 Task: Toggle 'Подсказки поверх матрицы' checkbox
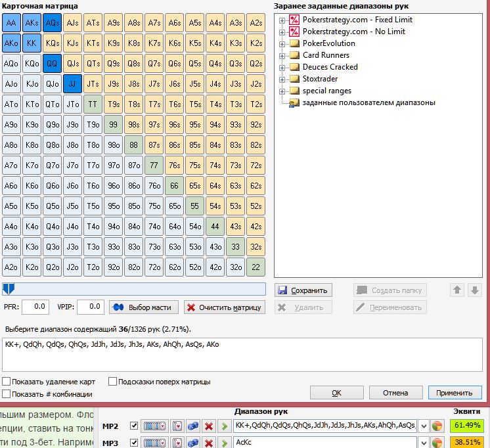click(x=113, y=382)
